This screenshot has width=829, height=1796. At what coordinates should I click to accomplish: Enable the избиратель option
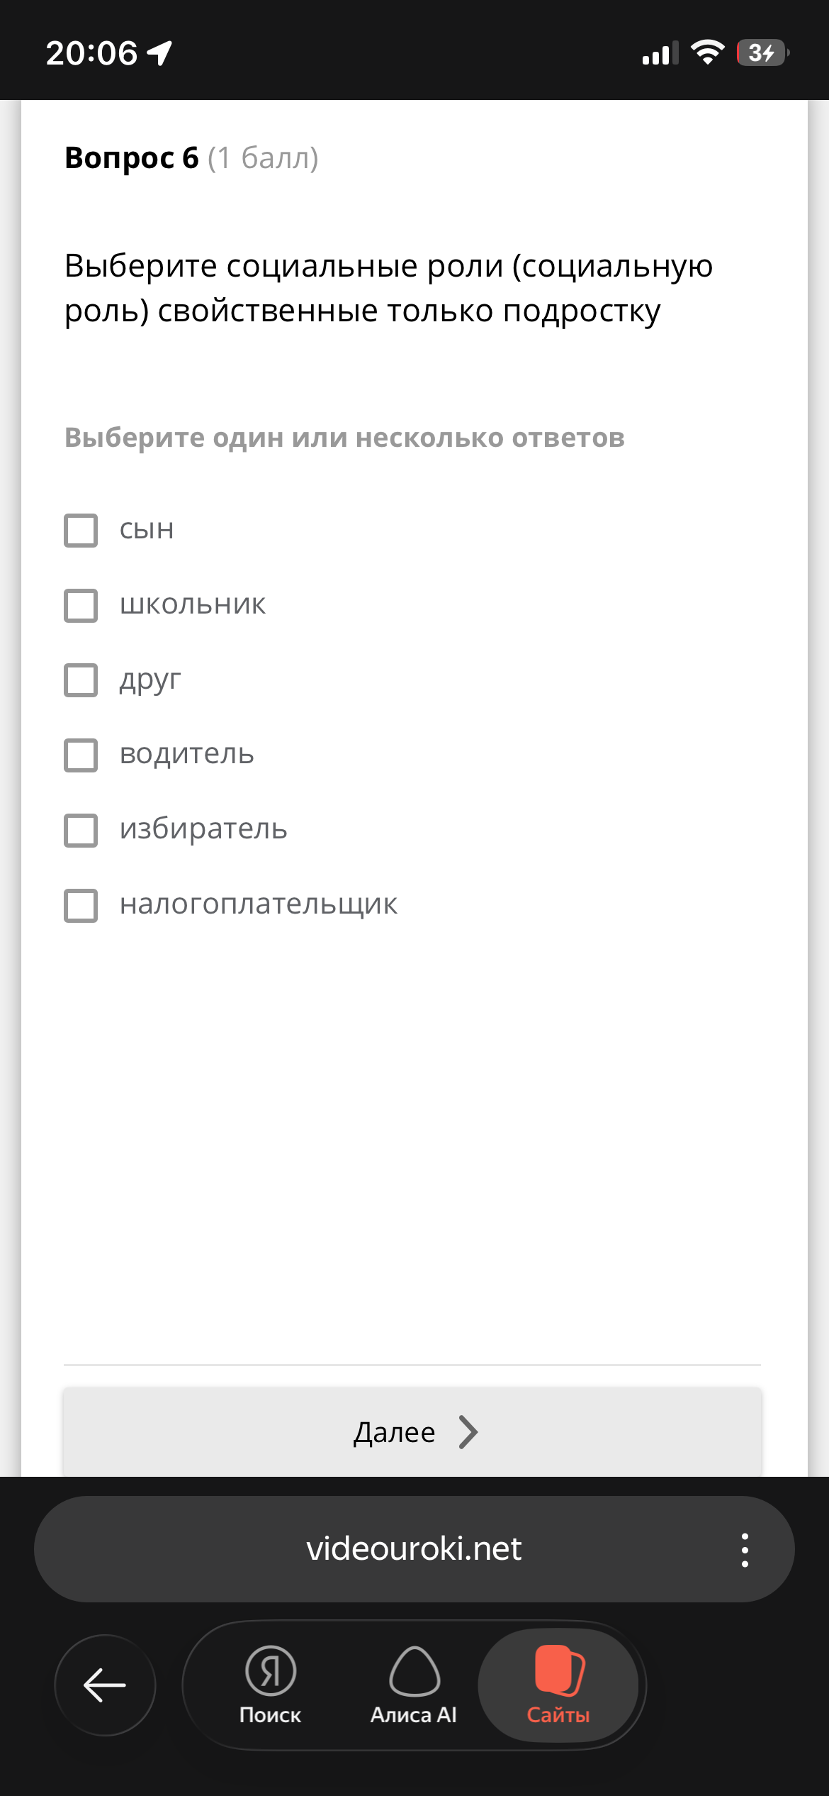[81, 831]
